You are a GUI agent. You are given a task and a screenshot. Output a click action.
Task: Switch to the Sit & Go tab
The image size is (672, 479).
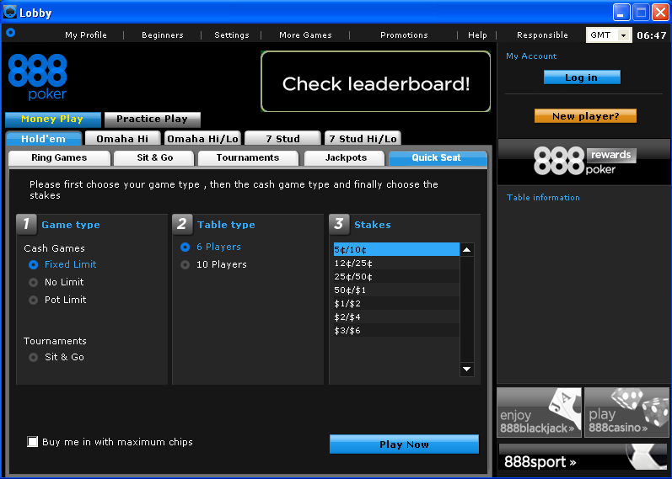pyautogui.click(x=154, y=158)
